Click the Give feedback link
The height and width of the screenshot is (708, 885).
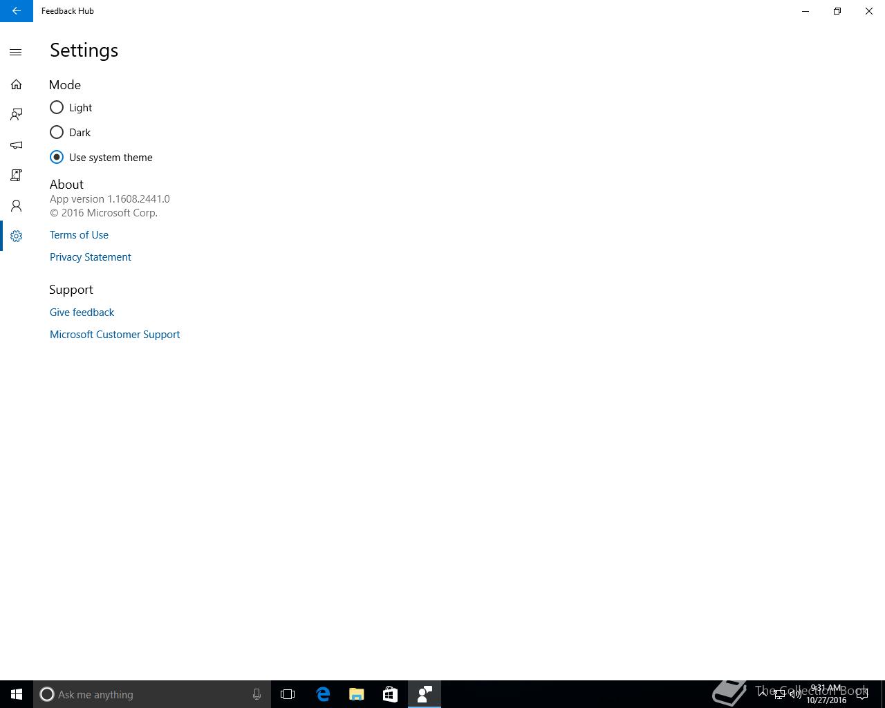(x=82, y=313)
